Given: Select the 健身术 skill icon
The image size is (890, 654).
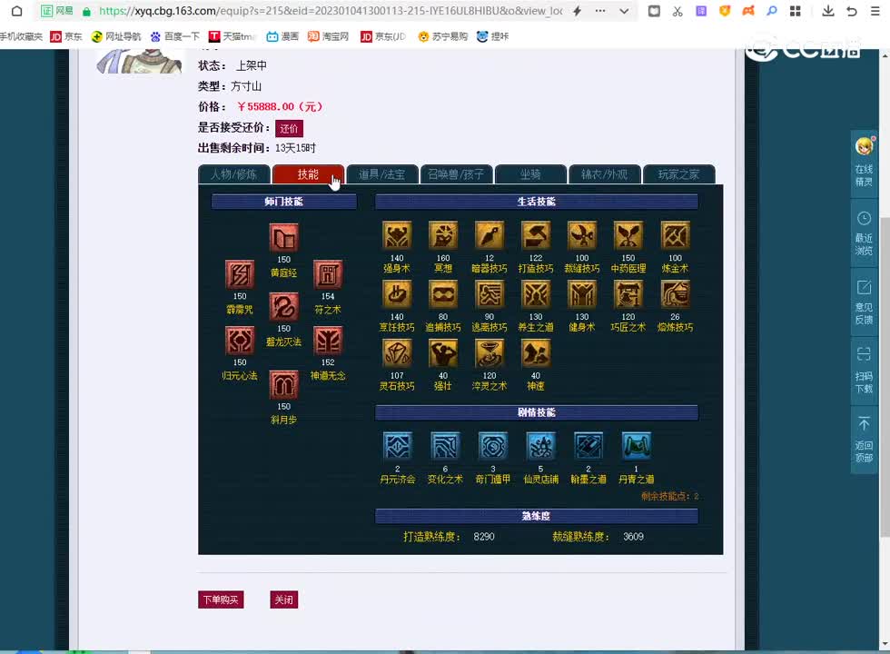Looking at the screenshot, I should [582, 294].
